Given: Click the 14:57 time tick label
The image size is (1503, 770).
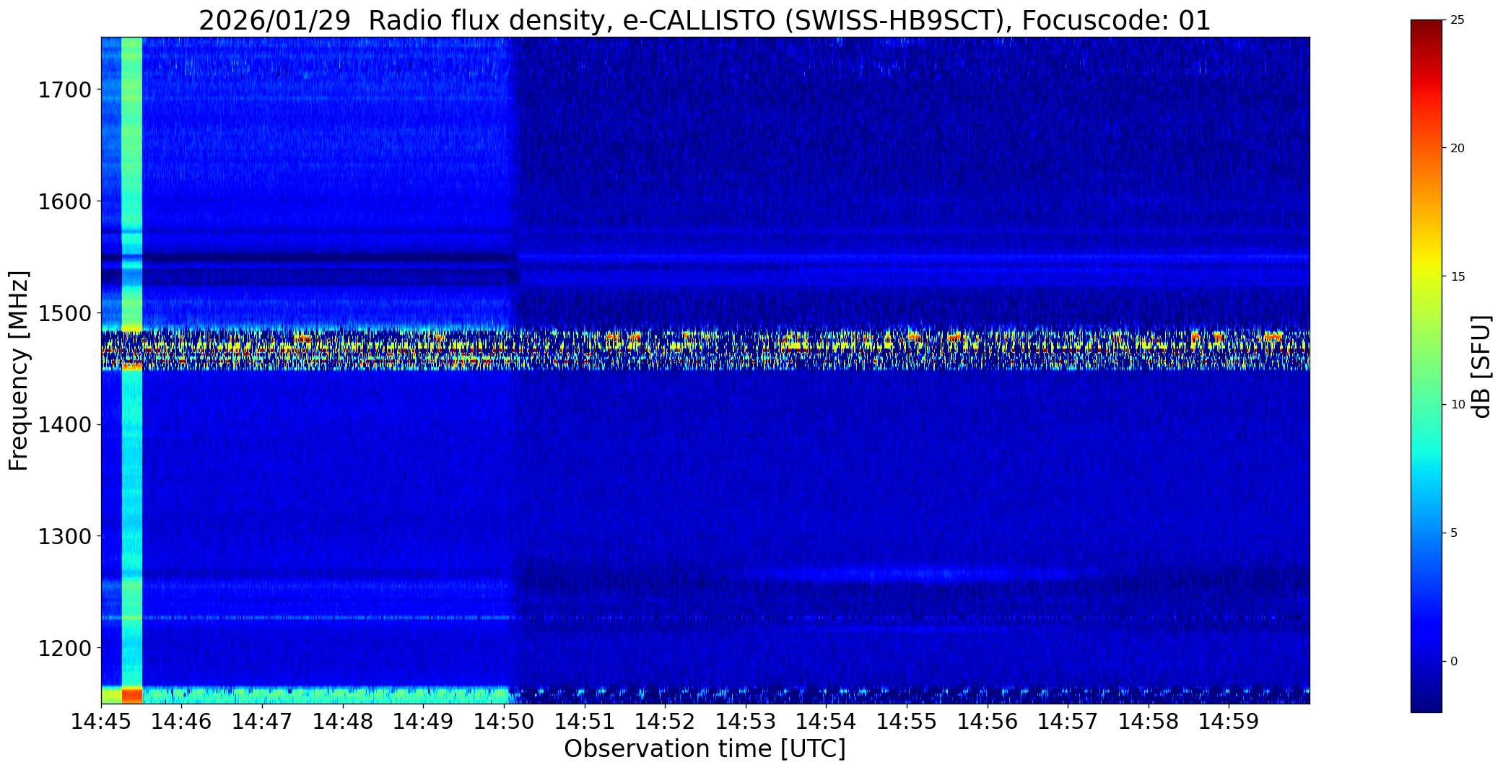Looking at the screenshot, I should coord(1068,721).
